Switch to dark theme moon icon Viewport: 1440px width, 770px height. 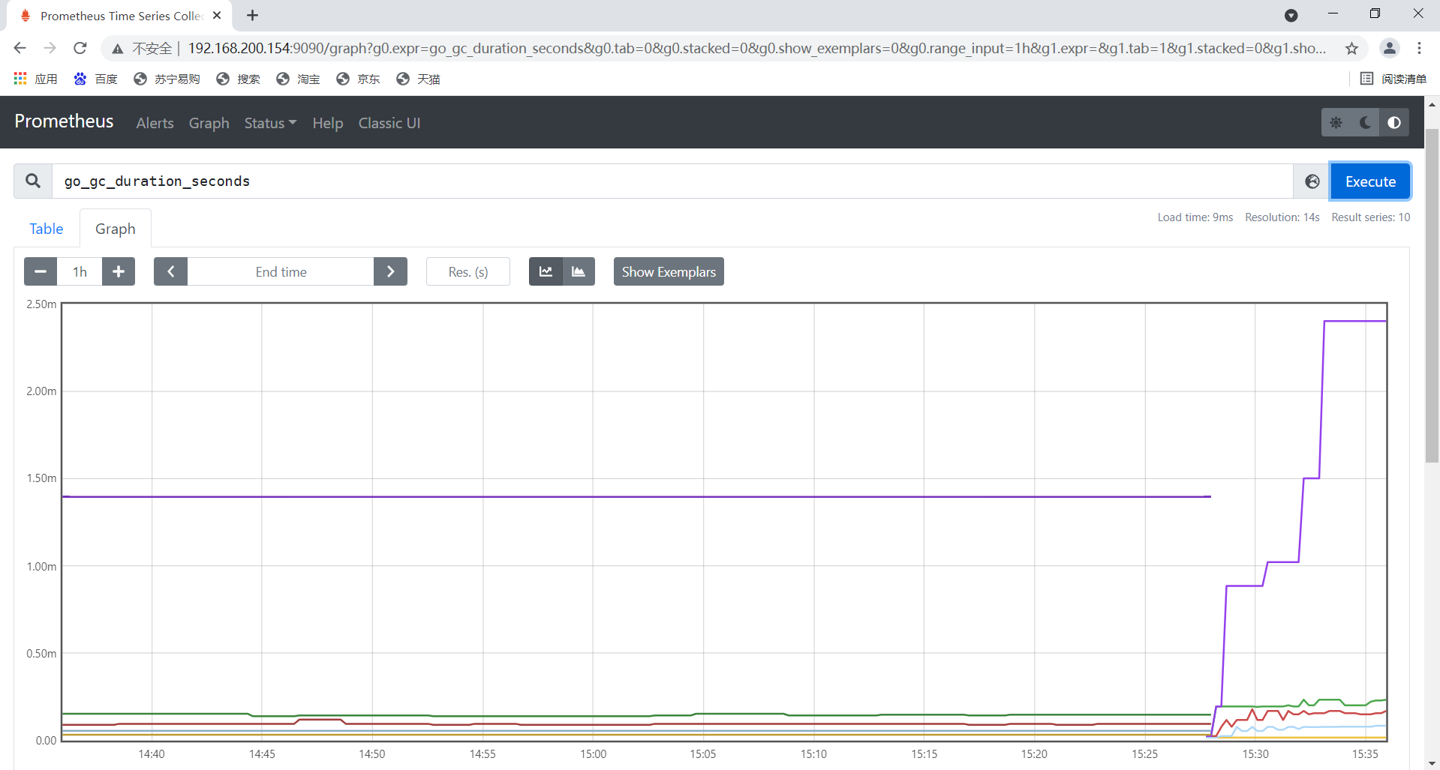click(x=1365, y=123)
